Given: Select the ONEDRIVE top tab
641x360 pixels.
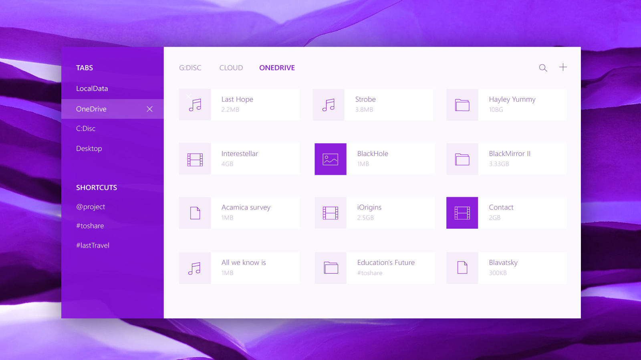Looking at the screenshot, I should click(277, 68).
